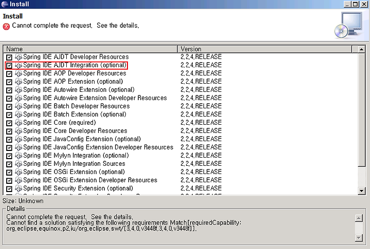Select the Spring IDE OSGi Extension (optional) name
370x249 pixels.
pos(74,172)
